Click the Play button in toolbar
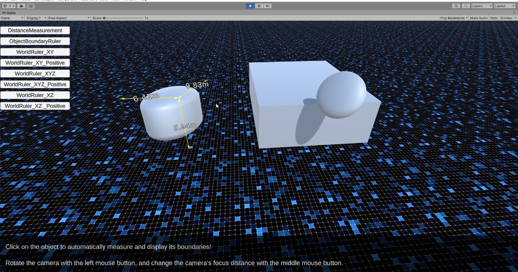 250,6
